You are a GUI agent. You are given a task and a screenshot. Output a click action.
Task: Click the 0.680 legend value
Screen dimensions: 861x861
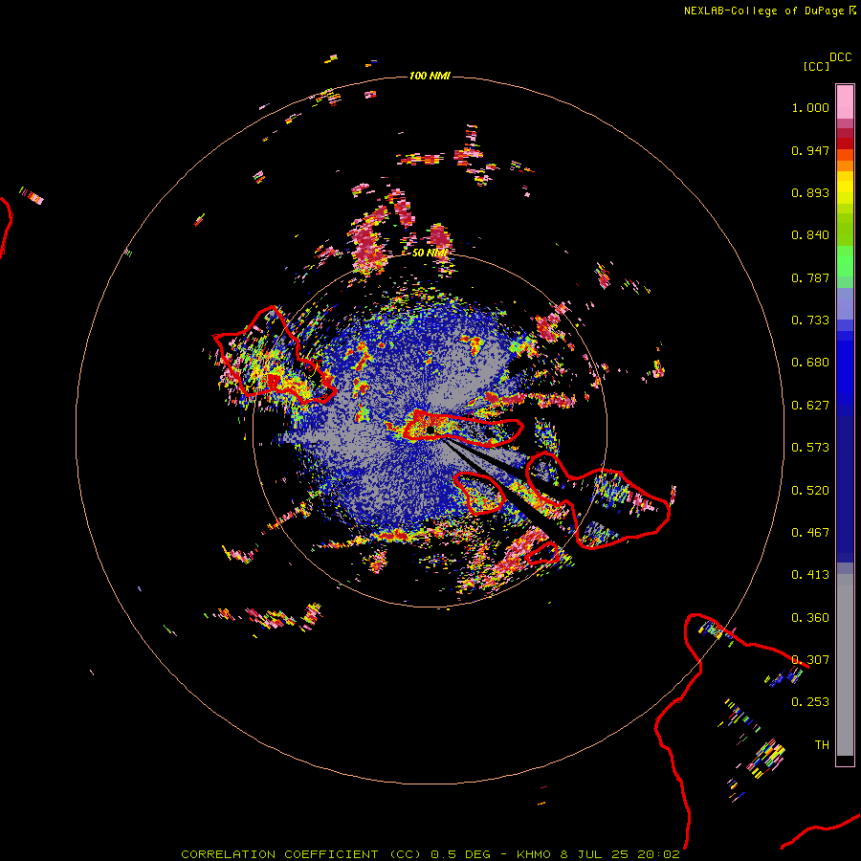pos(810,363)
